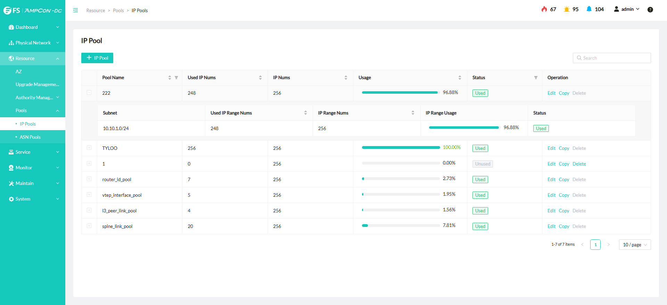Open the warning alarms sun icon
The height and width of the screenshot is (305, 667).
[567, 9]
